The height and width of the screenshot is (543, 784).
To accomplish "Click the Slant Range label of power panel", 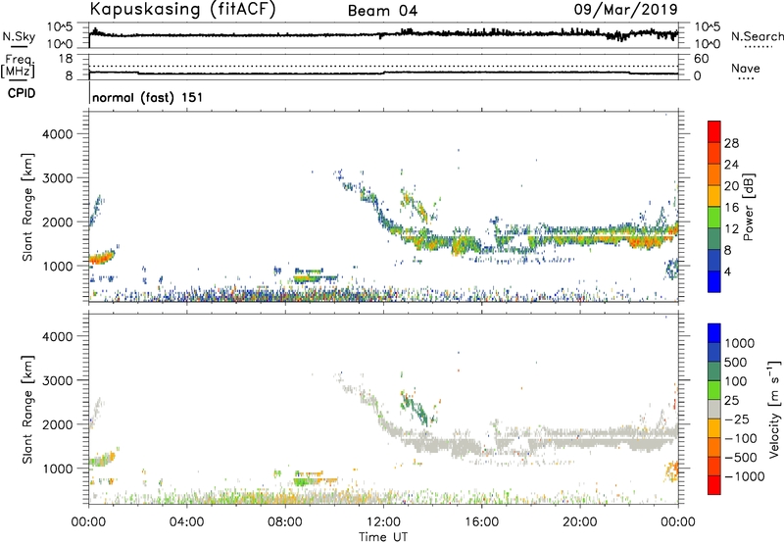I will coord(27,208).
